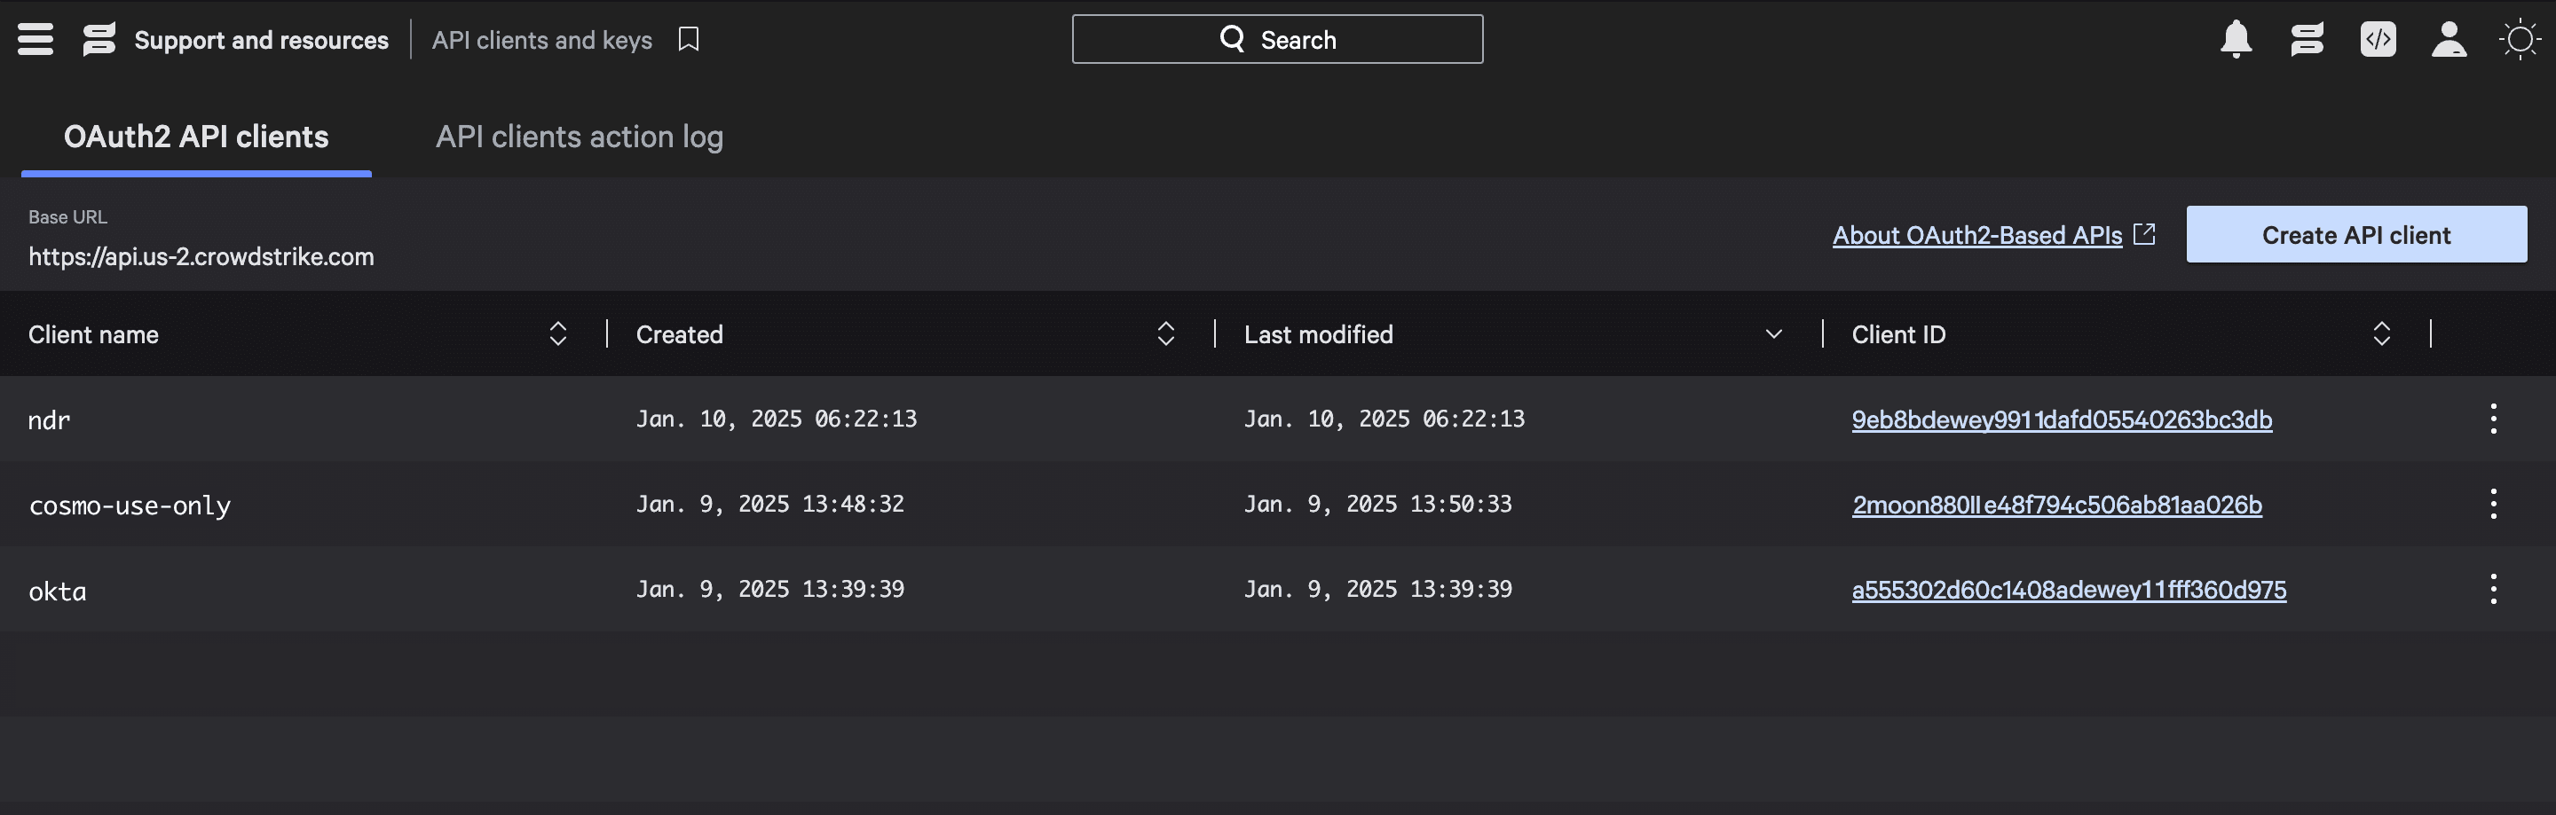Viewport: 2556px width, 815px height.
Task: Open the notifications bell
Action: pos(2236,39)
